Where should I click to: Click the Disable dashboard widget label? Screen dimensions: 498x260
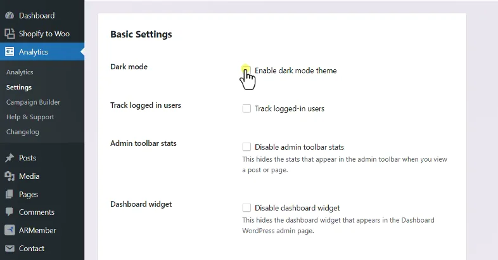tap(297, 208)
